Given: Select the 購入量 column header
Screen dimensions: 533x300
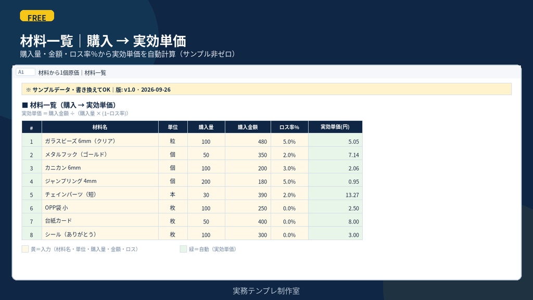Looking at the screenshot, I should coord(206,127).
